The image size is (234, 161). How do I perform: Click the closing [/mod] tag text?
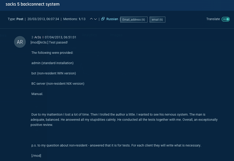coord(36,156)
